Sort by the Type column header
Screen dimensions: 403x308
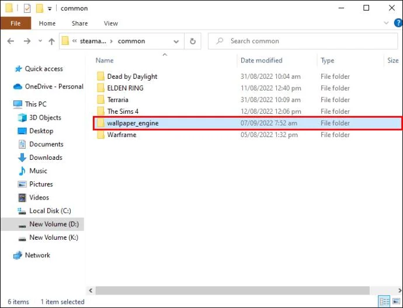coord(328,61)
